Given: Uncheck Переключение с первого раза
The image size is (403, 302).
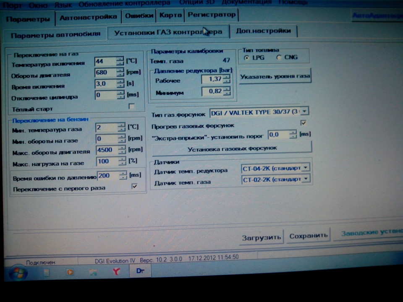Looking at the screenshot, I should pos(135,187).
